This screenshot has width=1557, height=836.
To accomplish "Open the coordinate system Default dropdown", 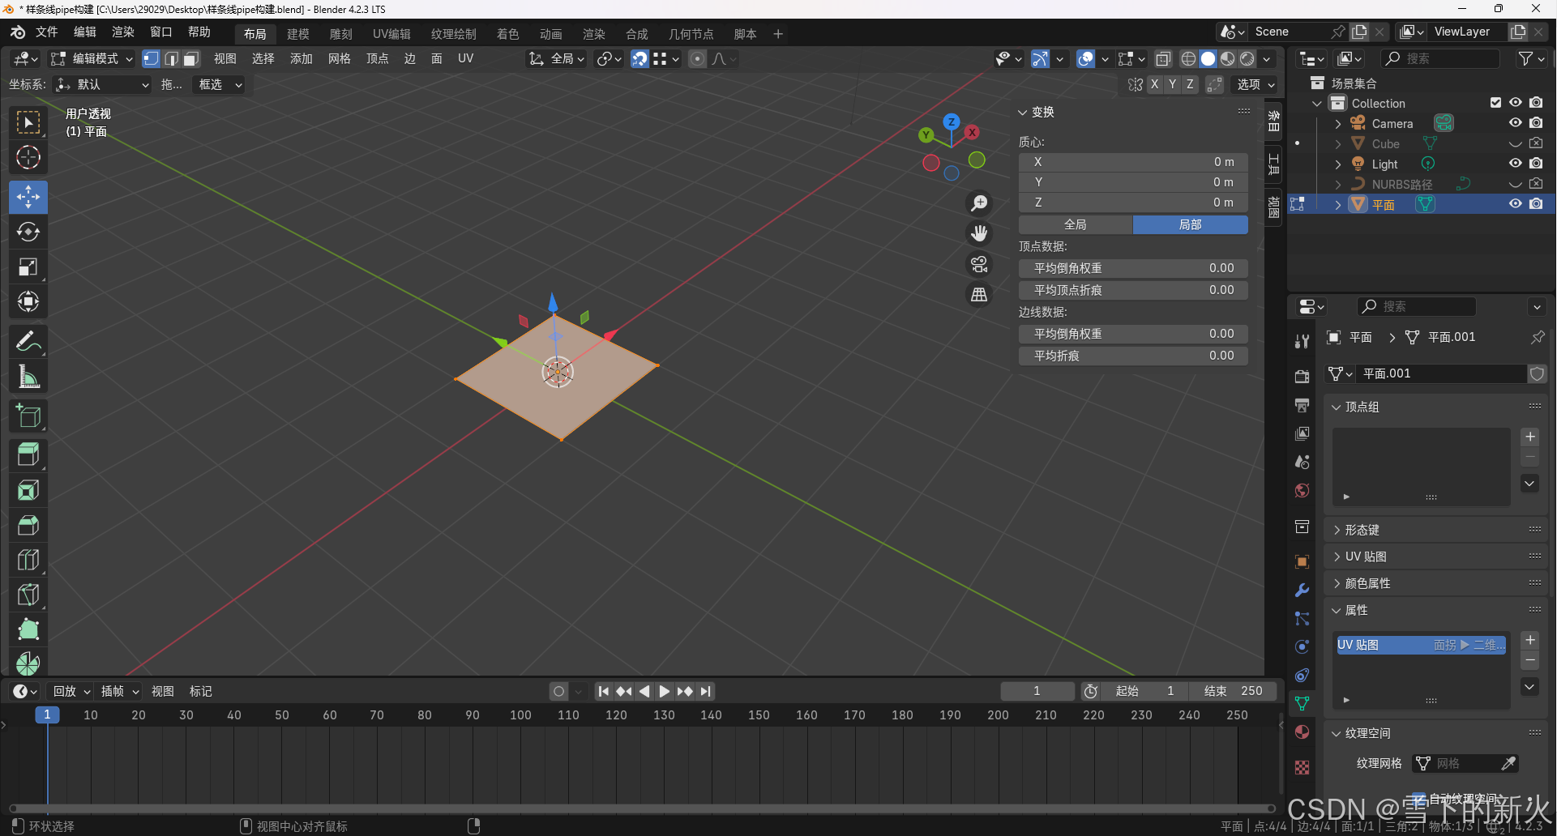I will 102,84.
